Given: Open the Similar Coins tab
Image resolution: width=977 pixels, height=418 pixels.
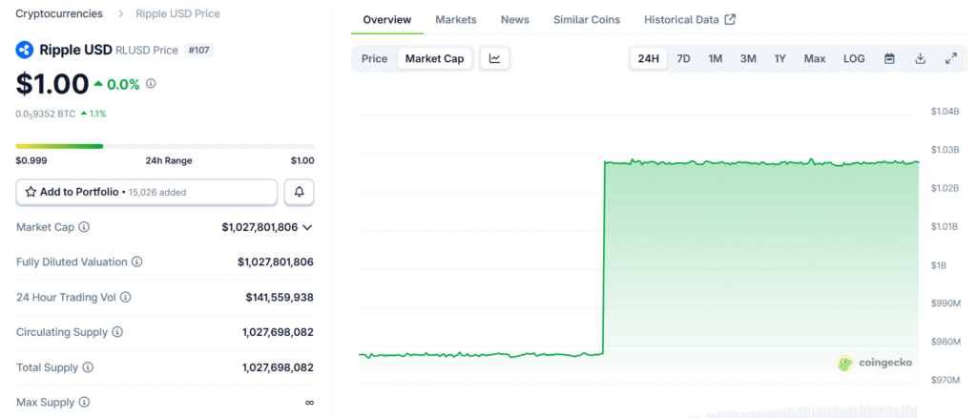Looking at the screenshot, I should [587, 20].
